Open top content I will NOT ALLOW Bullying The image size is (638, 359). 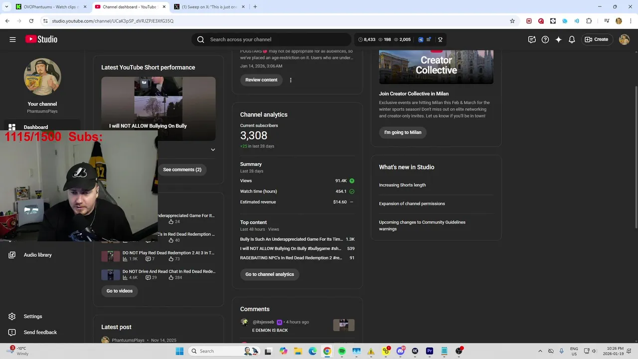coord(291,248)
